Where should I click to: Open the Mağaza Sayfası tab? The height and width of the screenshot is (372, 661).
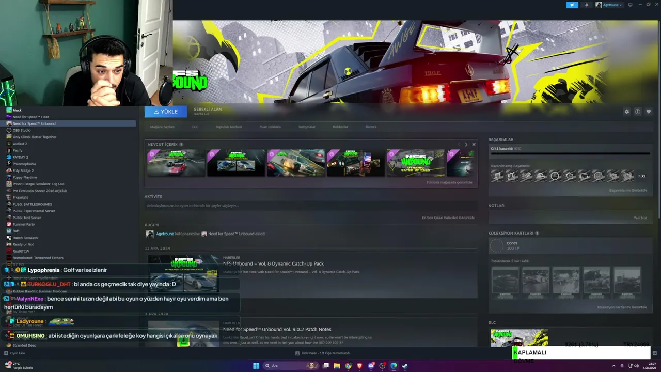tap(162, 127)
